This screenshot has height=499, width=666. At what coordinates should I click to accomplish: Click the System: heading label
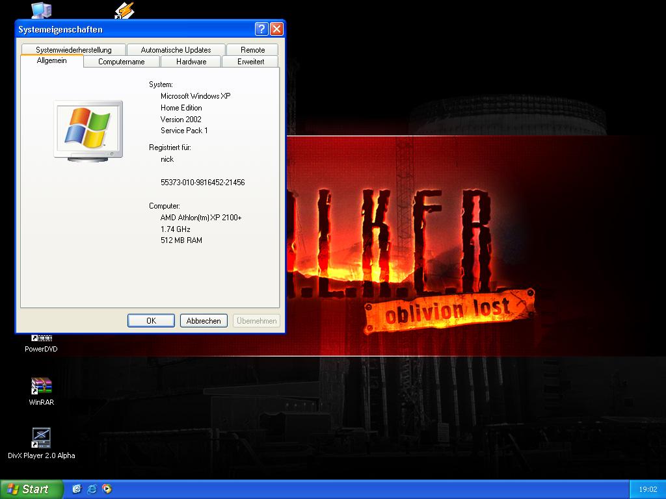tap(161, 84)
